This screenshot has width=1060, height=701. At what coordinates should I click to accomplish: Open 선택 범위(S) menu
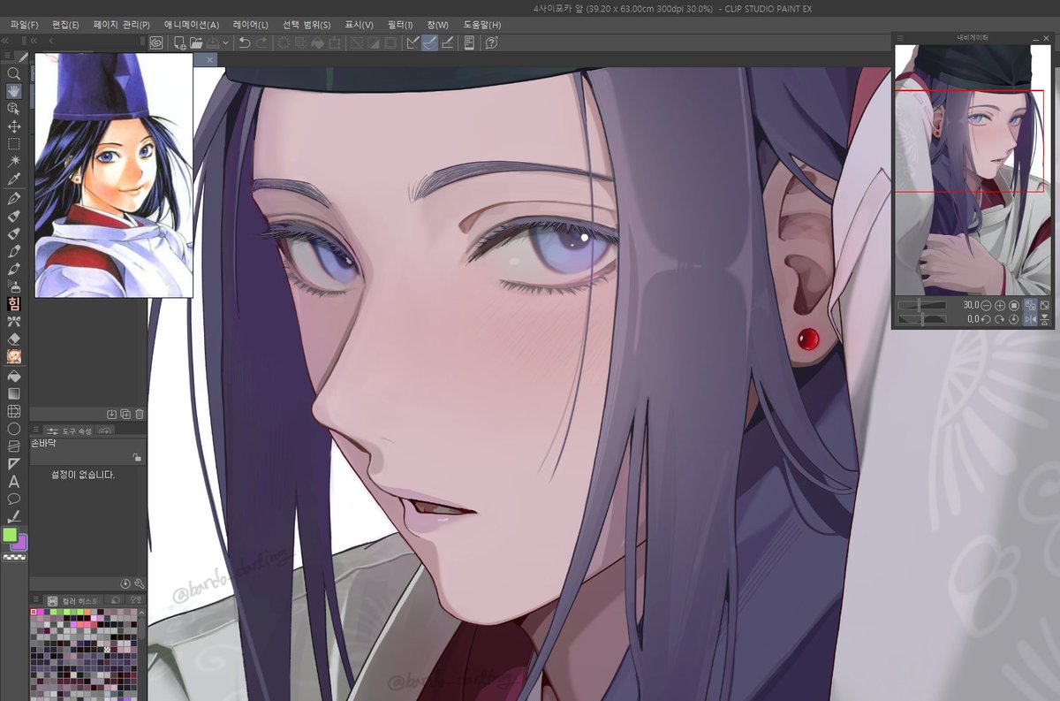(307, 25)
